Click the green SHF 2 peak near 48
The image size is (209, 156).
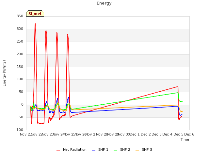[x=178, y=92]
